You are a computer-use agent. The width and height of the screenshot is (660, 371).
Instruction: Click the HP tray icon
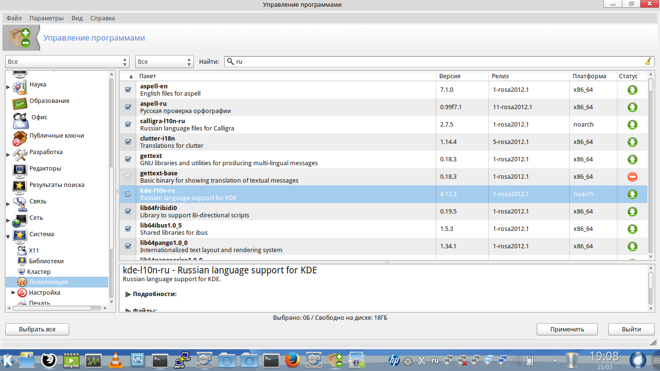click(x=394, y=360)
